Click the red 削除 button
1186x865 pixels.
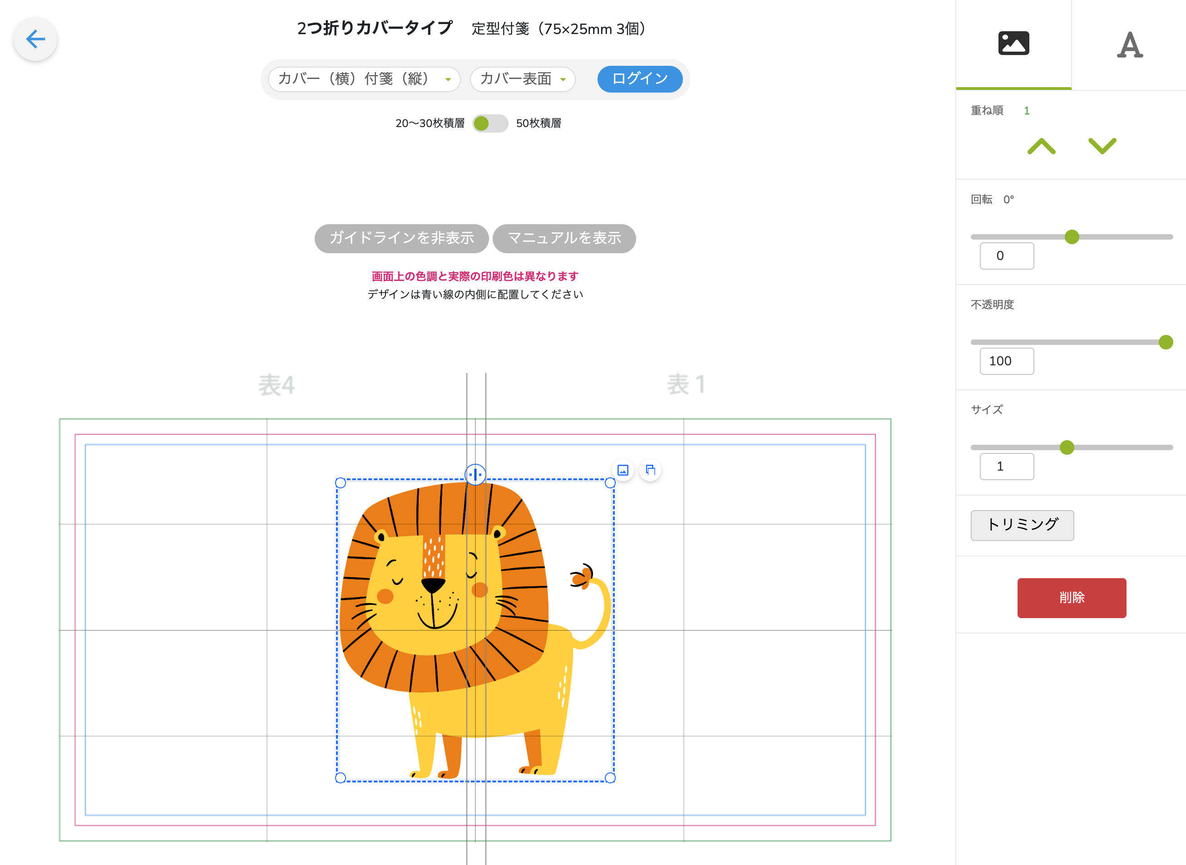coord(1072,597)
